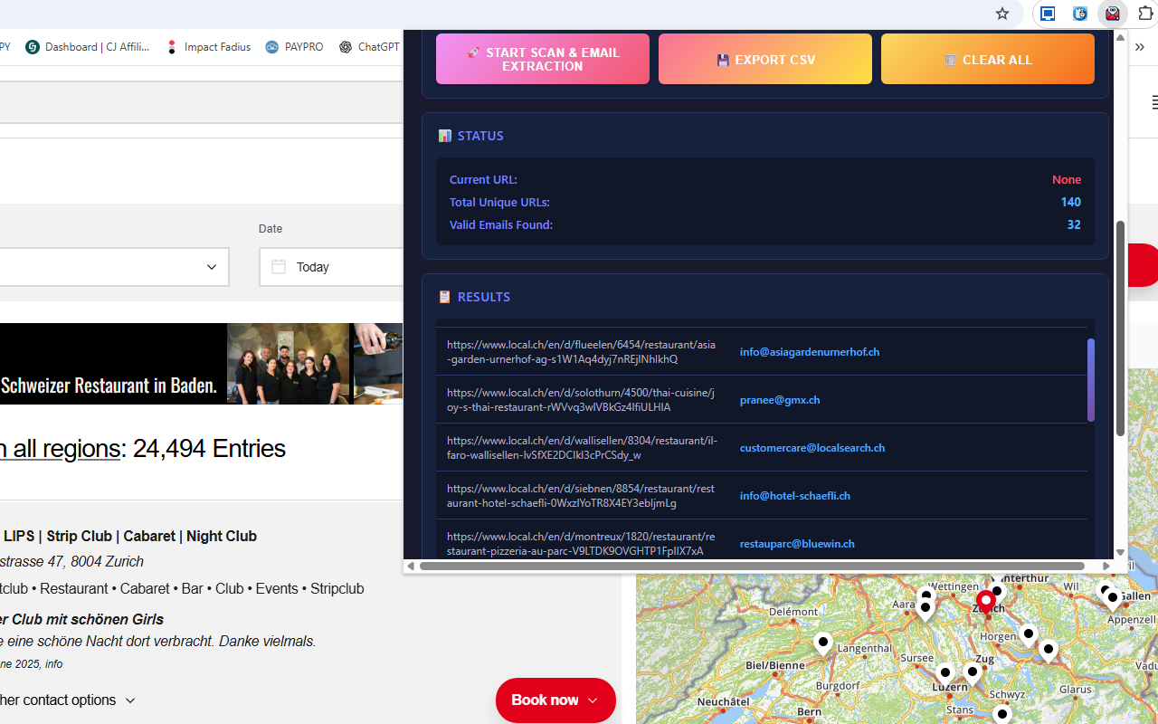Click Total Unique URLs value 140
The width and height of the screenshot is (1158, 724).
1071,202
